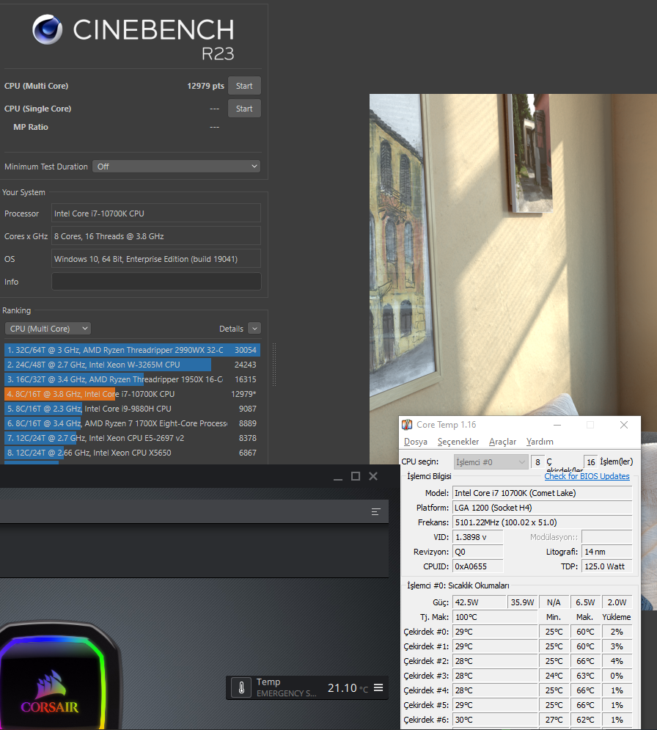Click the 21.10 °C temperature readout
The height and width of the screenshot is (730, 657).
coord(348,688)
